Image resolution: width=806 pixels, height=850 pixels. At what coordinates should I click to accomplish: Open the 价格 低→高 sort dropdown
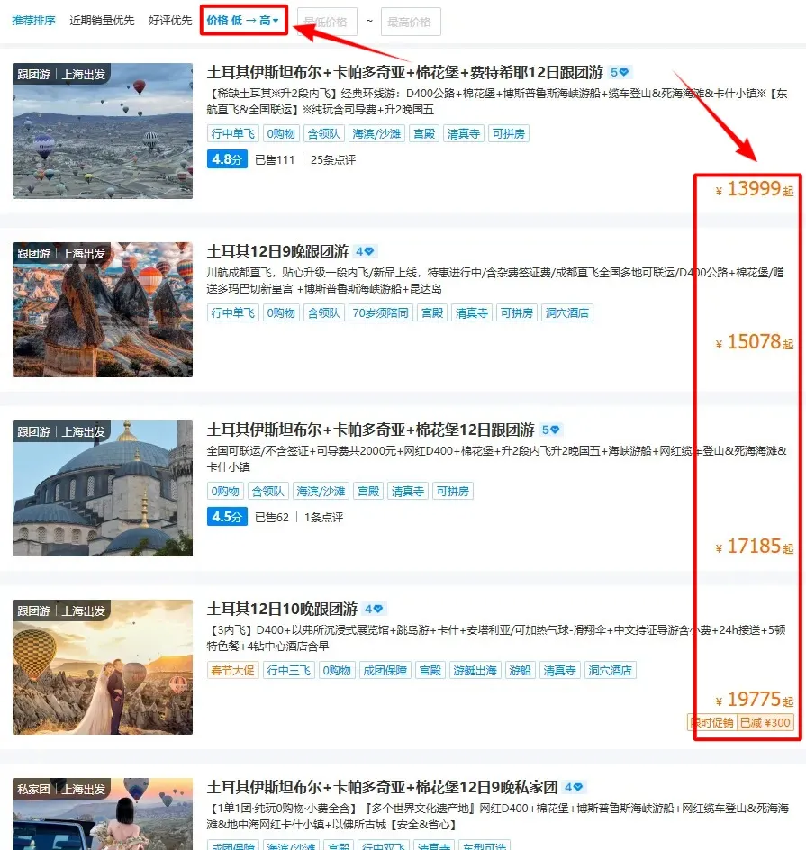(x=243, y=21)
